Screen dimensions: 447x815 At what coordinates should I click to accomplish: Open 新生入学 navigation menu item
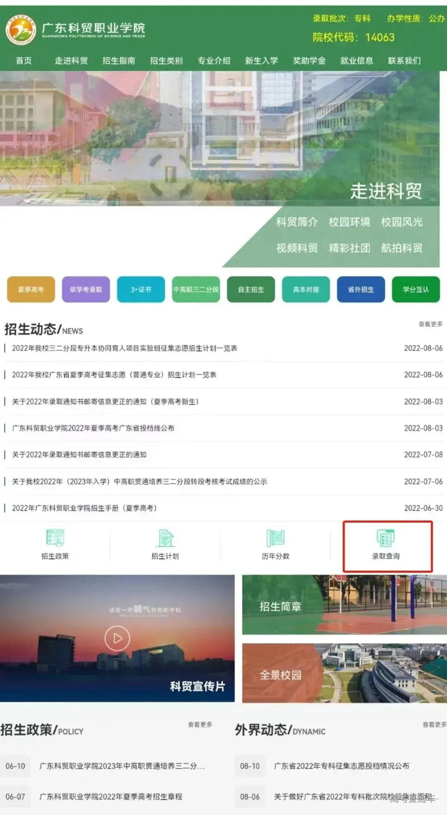pyautogui.click(x=262, y=61)
